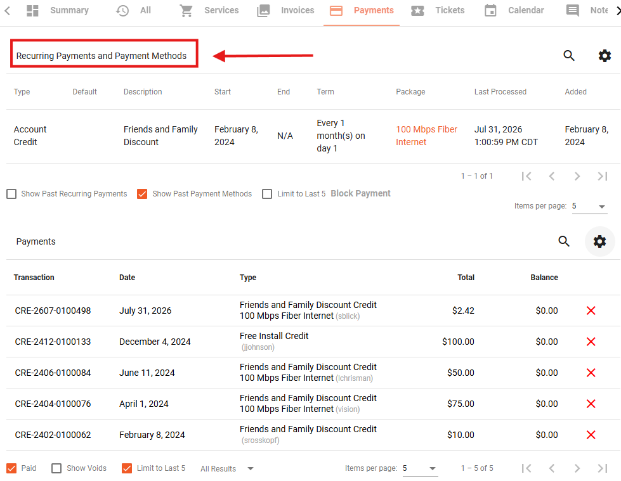Screen dimensions: 621x481
Task: Click the tab bar right scroll chevron
Action: click(x=617, y=11)
